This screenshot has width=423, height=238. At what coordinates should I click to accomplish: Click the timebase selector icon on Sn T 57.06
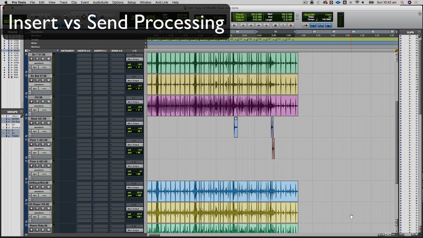[30, 71]
